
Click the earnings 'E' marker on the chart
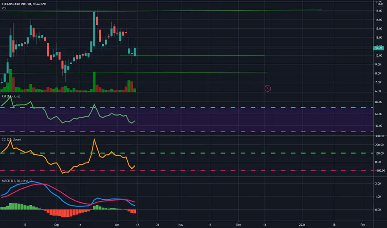point(267,88)
